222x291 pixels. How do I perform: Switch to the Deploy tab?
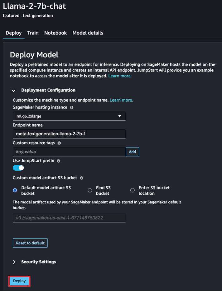13,33
